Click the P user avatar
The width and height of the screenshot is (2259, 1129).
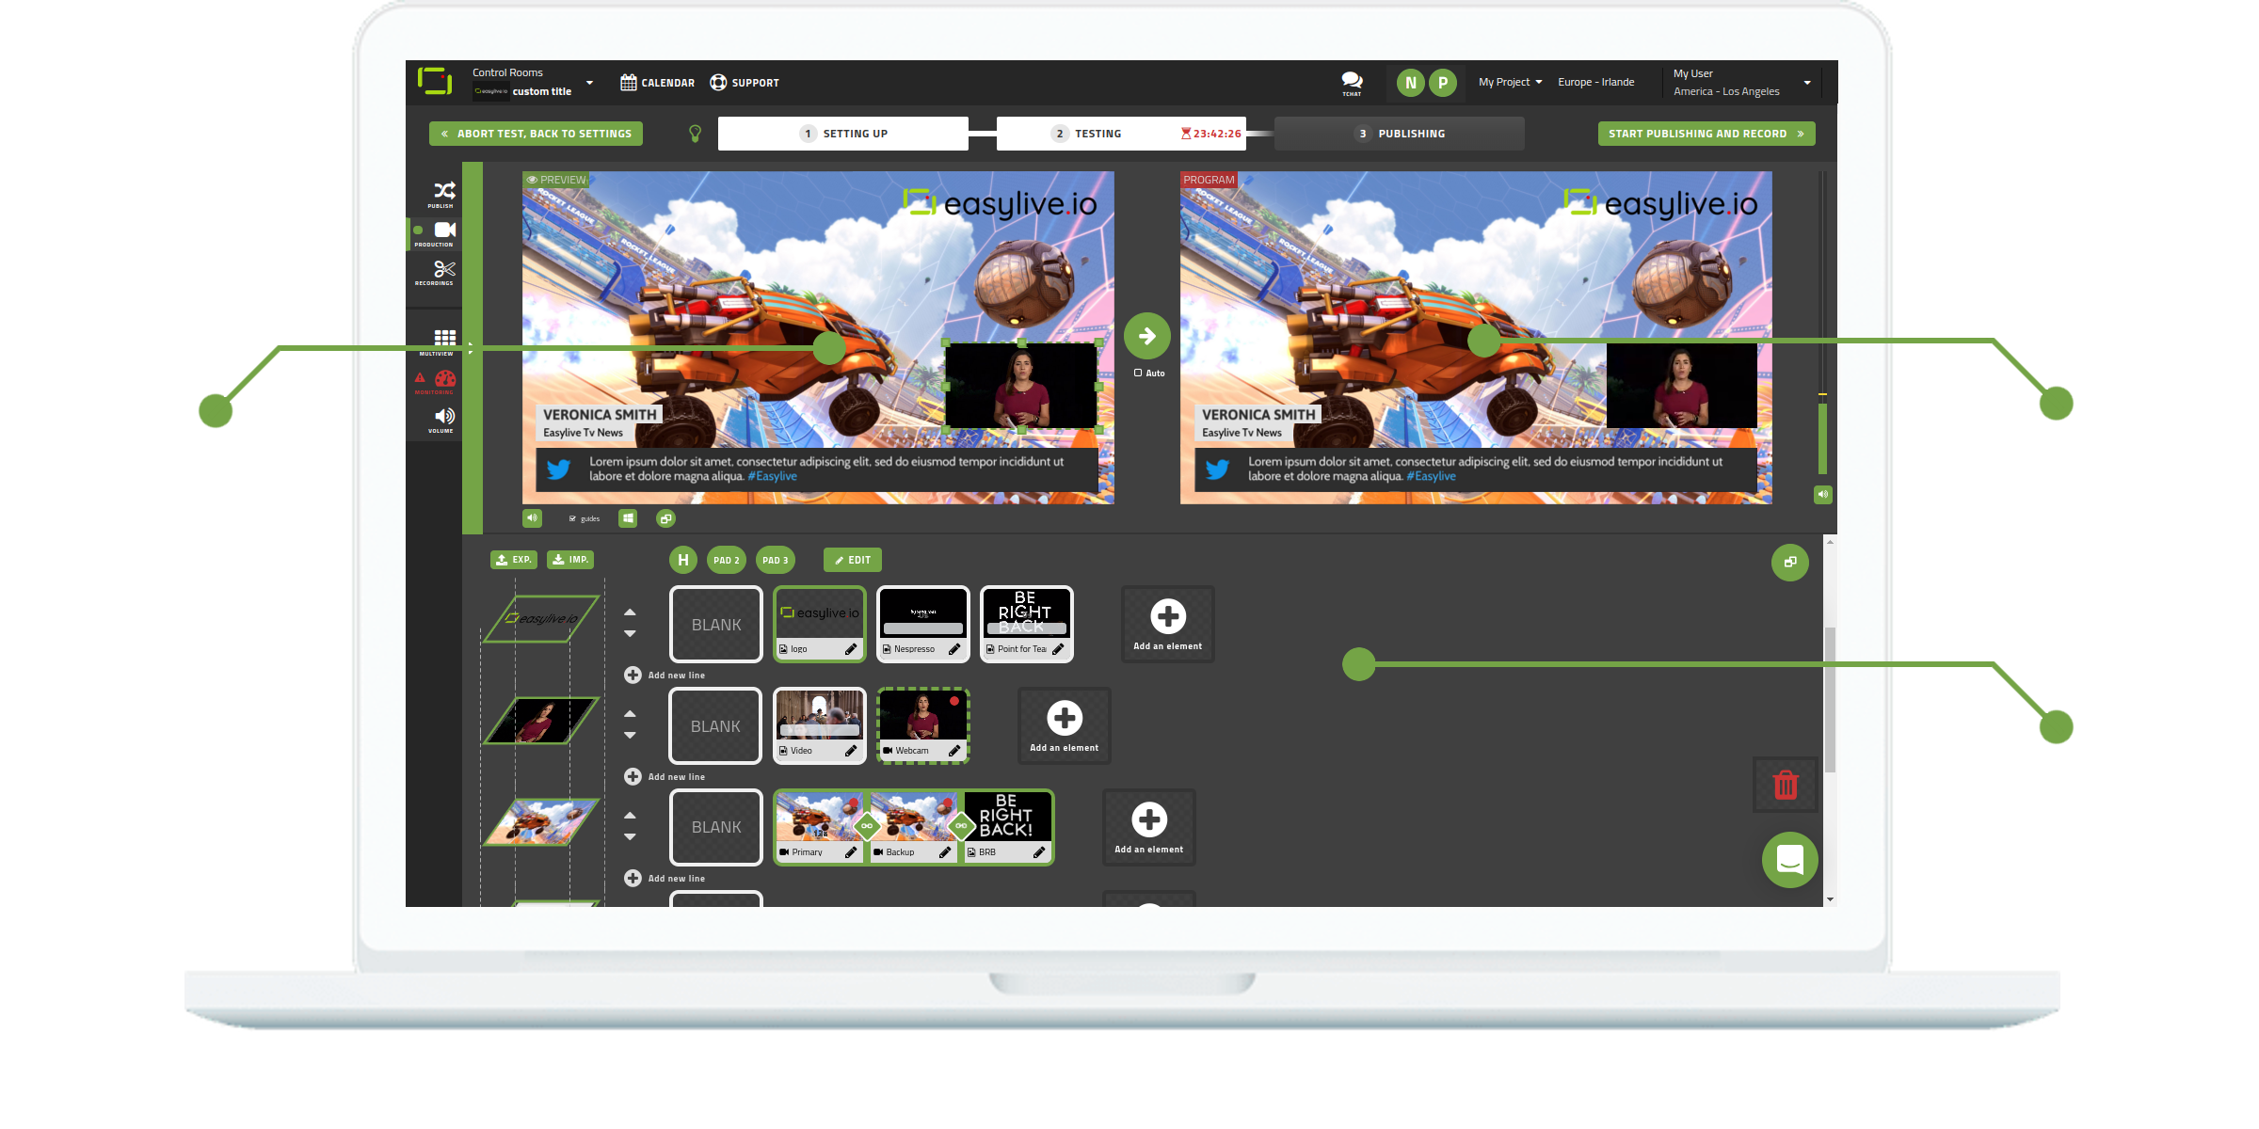(x=1442, y=83)
